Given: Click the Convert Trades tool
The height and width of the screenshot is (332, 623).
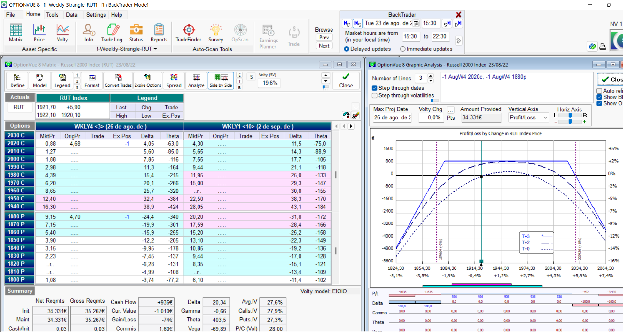Looking at the screenshot, I should tap(118, 80).
